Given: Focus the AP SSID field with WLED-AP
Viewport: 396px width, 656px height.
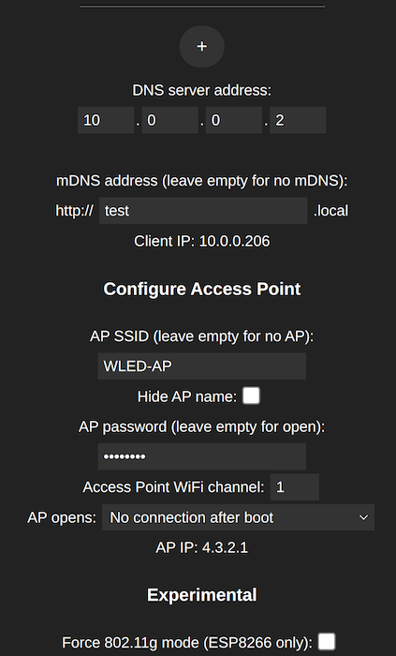Looking at the screenshot, I should (x=202, y=366).
